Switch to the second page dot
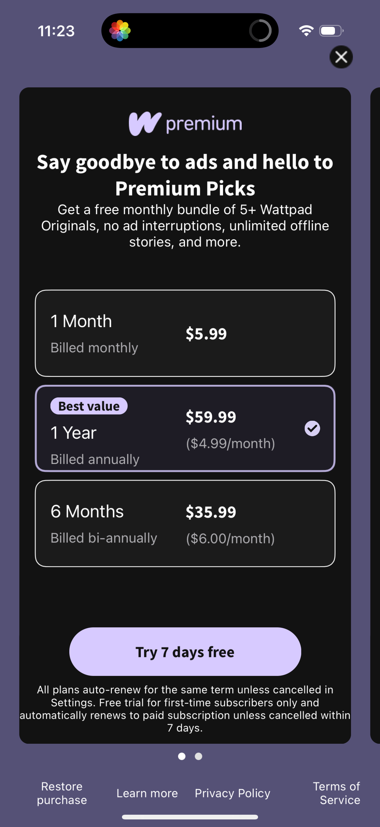The width and height of the screenshot is (380, 827). 199,756
